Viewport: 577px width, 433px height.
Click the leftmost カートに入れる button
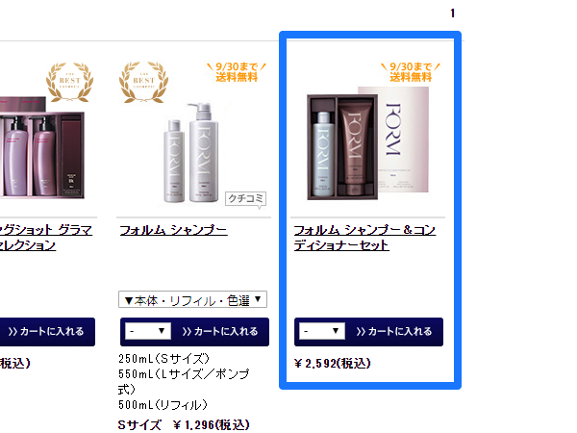(47, 332)
